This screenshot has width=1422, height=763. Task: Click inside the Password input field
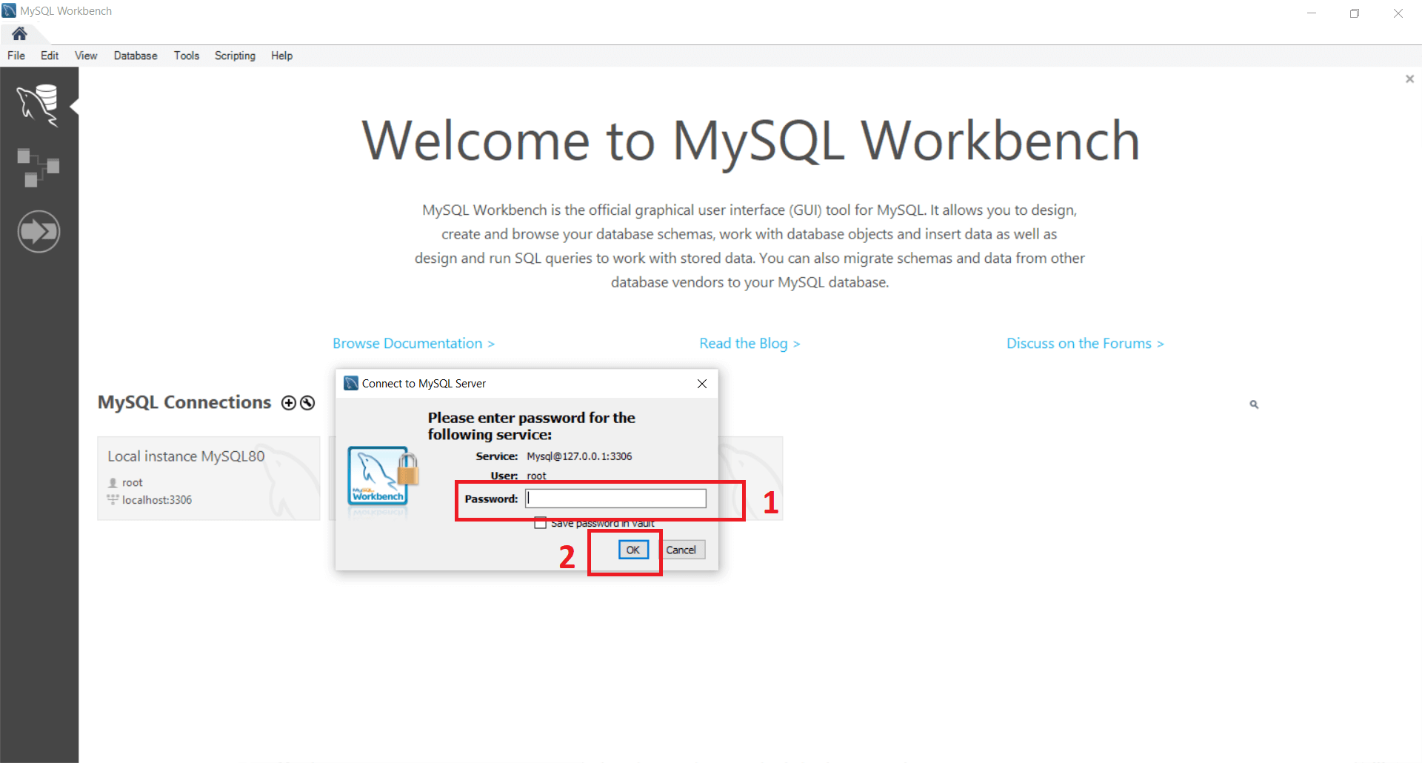pos(615,498)
